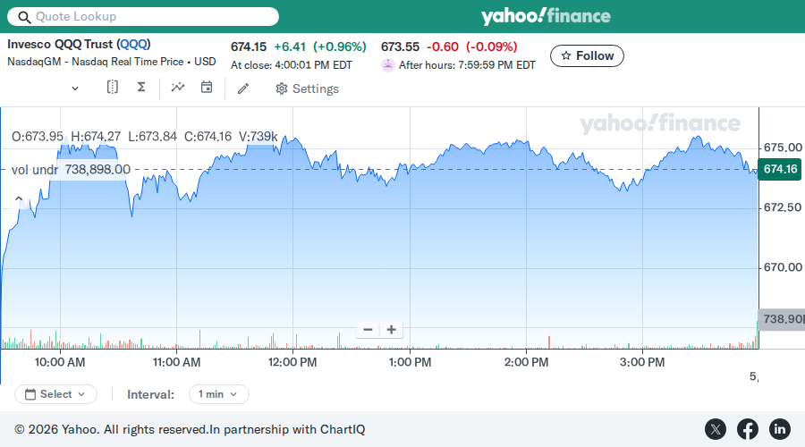Screen dimensions: 805x447
Task: Open Yahoo Finance X social link
Action: [716, 429]
